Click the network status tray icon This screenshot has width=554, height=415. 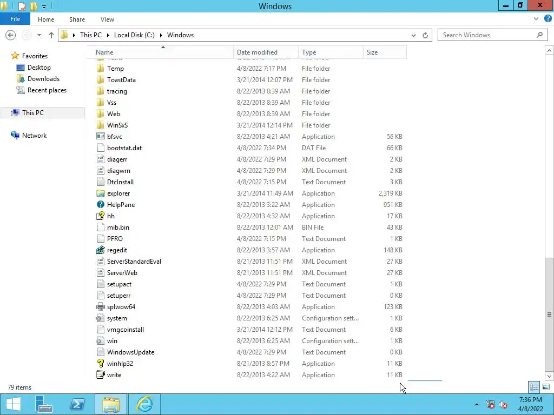tap(490, 404)
